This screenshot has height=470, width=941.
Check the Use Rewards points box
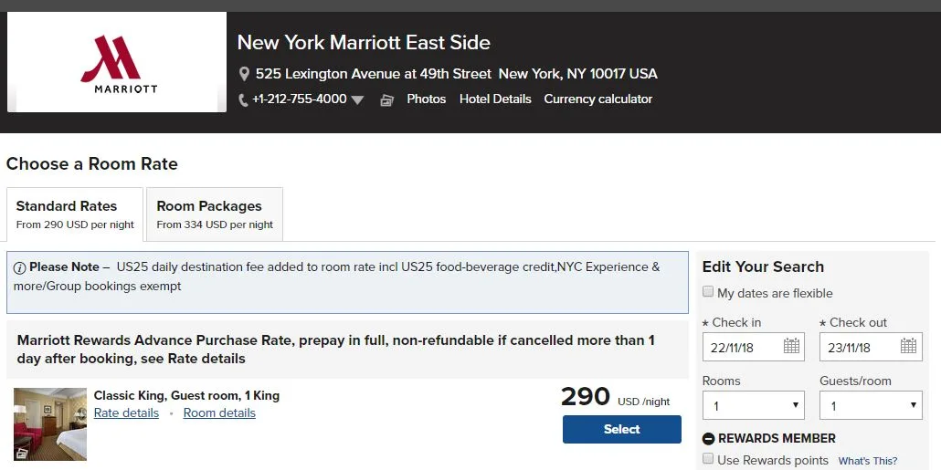(708, 460)
